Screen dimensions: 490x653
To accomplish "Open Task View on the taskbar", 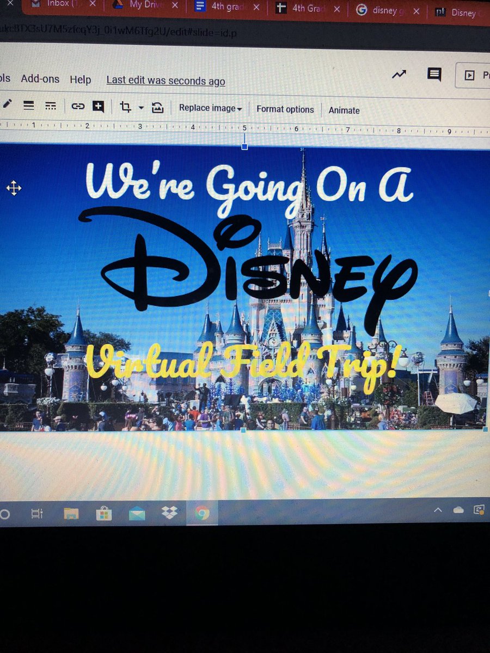I will pyautogui.click(x=36, y=513).
